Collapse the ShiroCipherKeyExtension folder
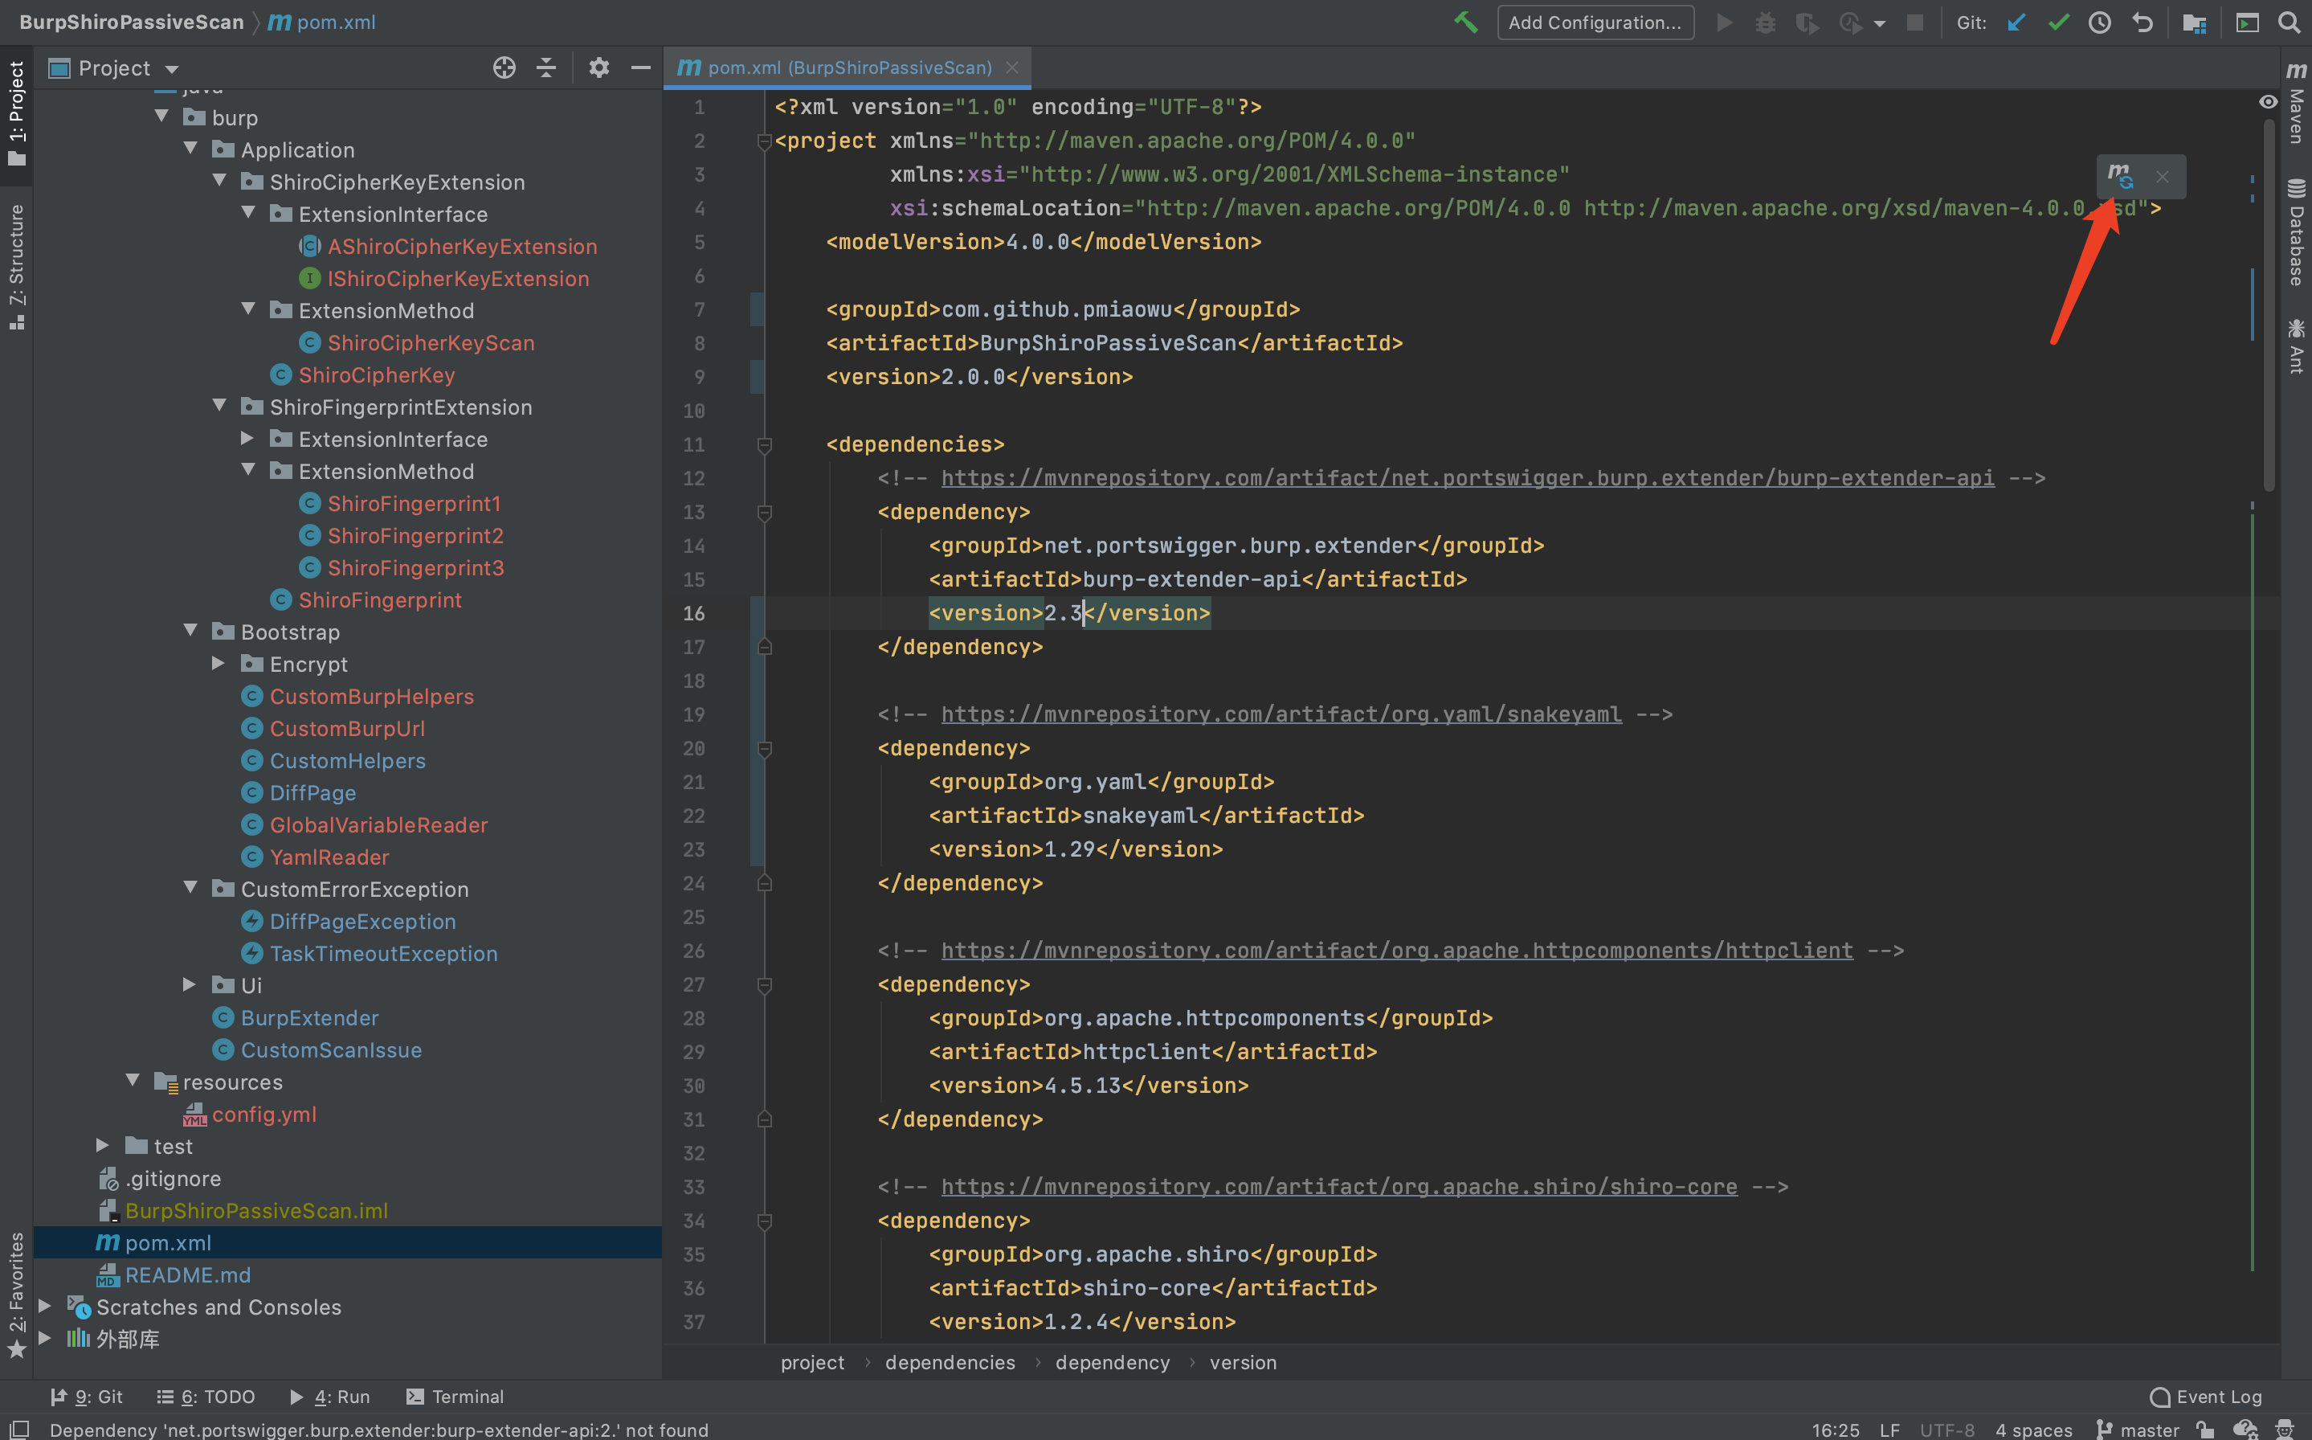 coord(220,181)
